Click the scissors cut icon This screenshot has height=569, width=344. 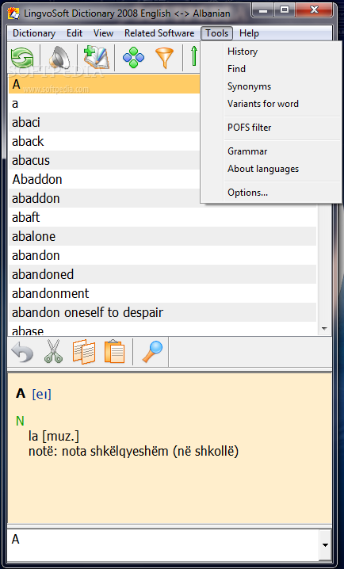[x=53, y=351]
